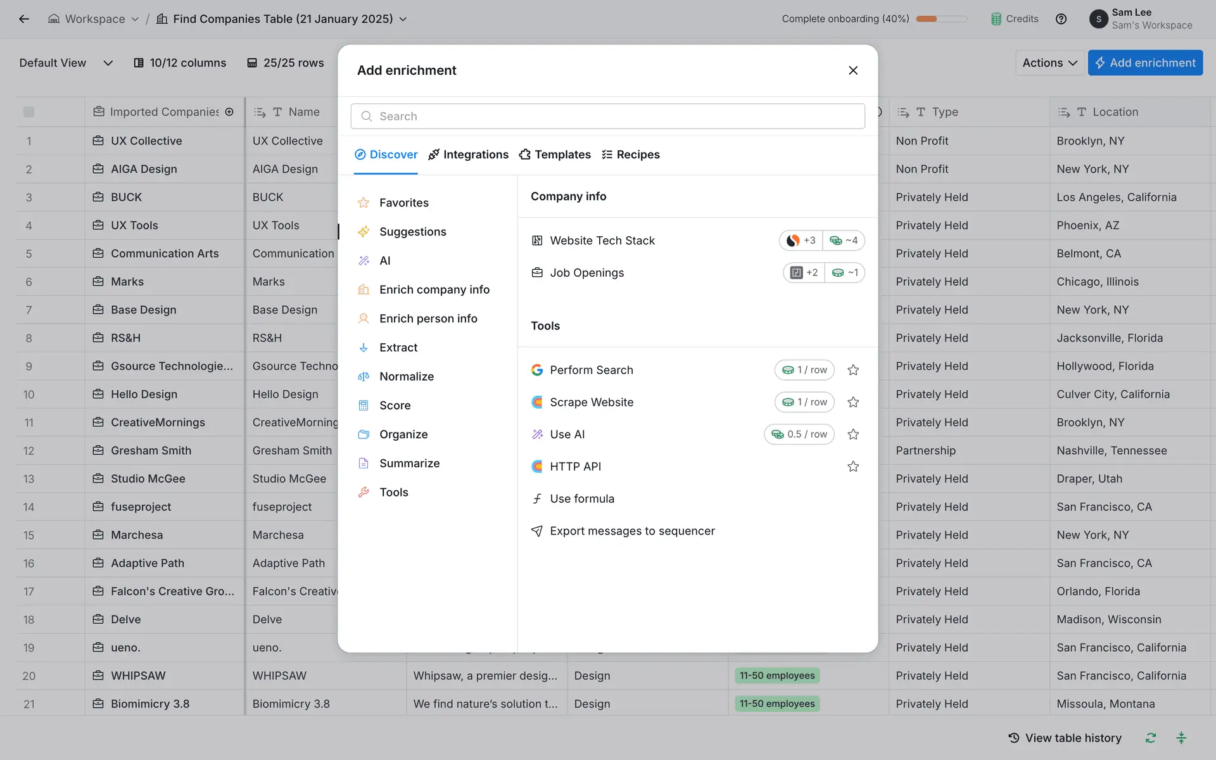Toggle favorite star for HTTP API

tap(853, 467)
